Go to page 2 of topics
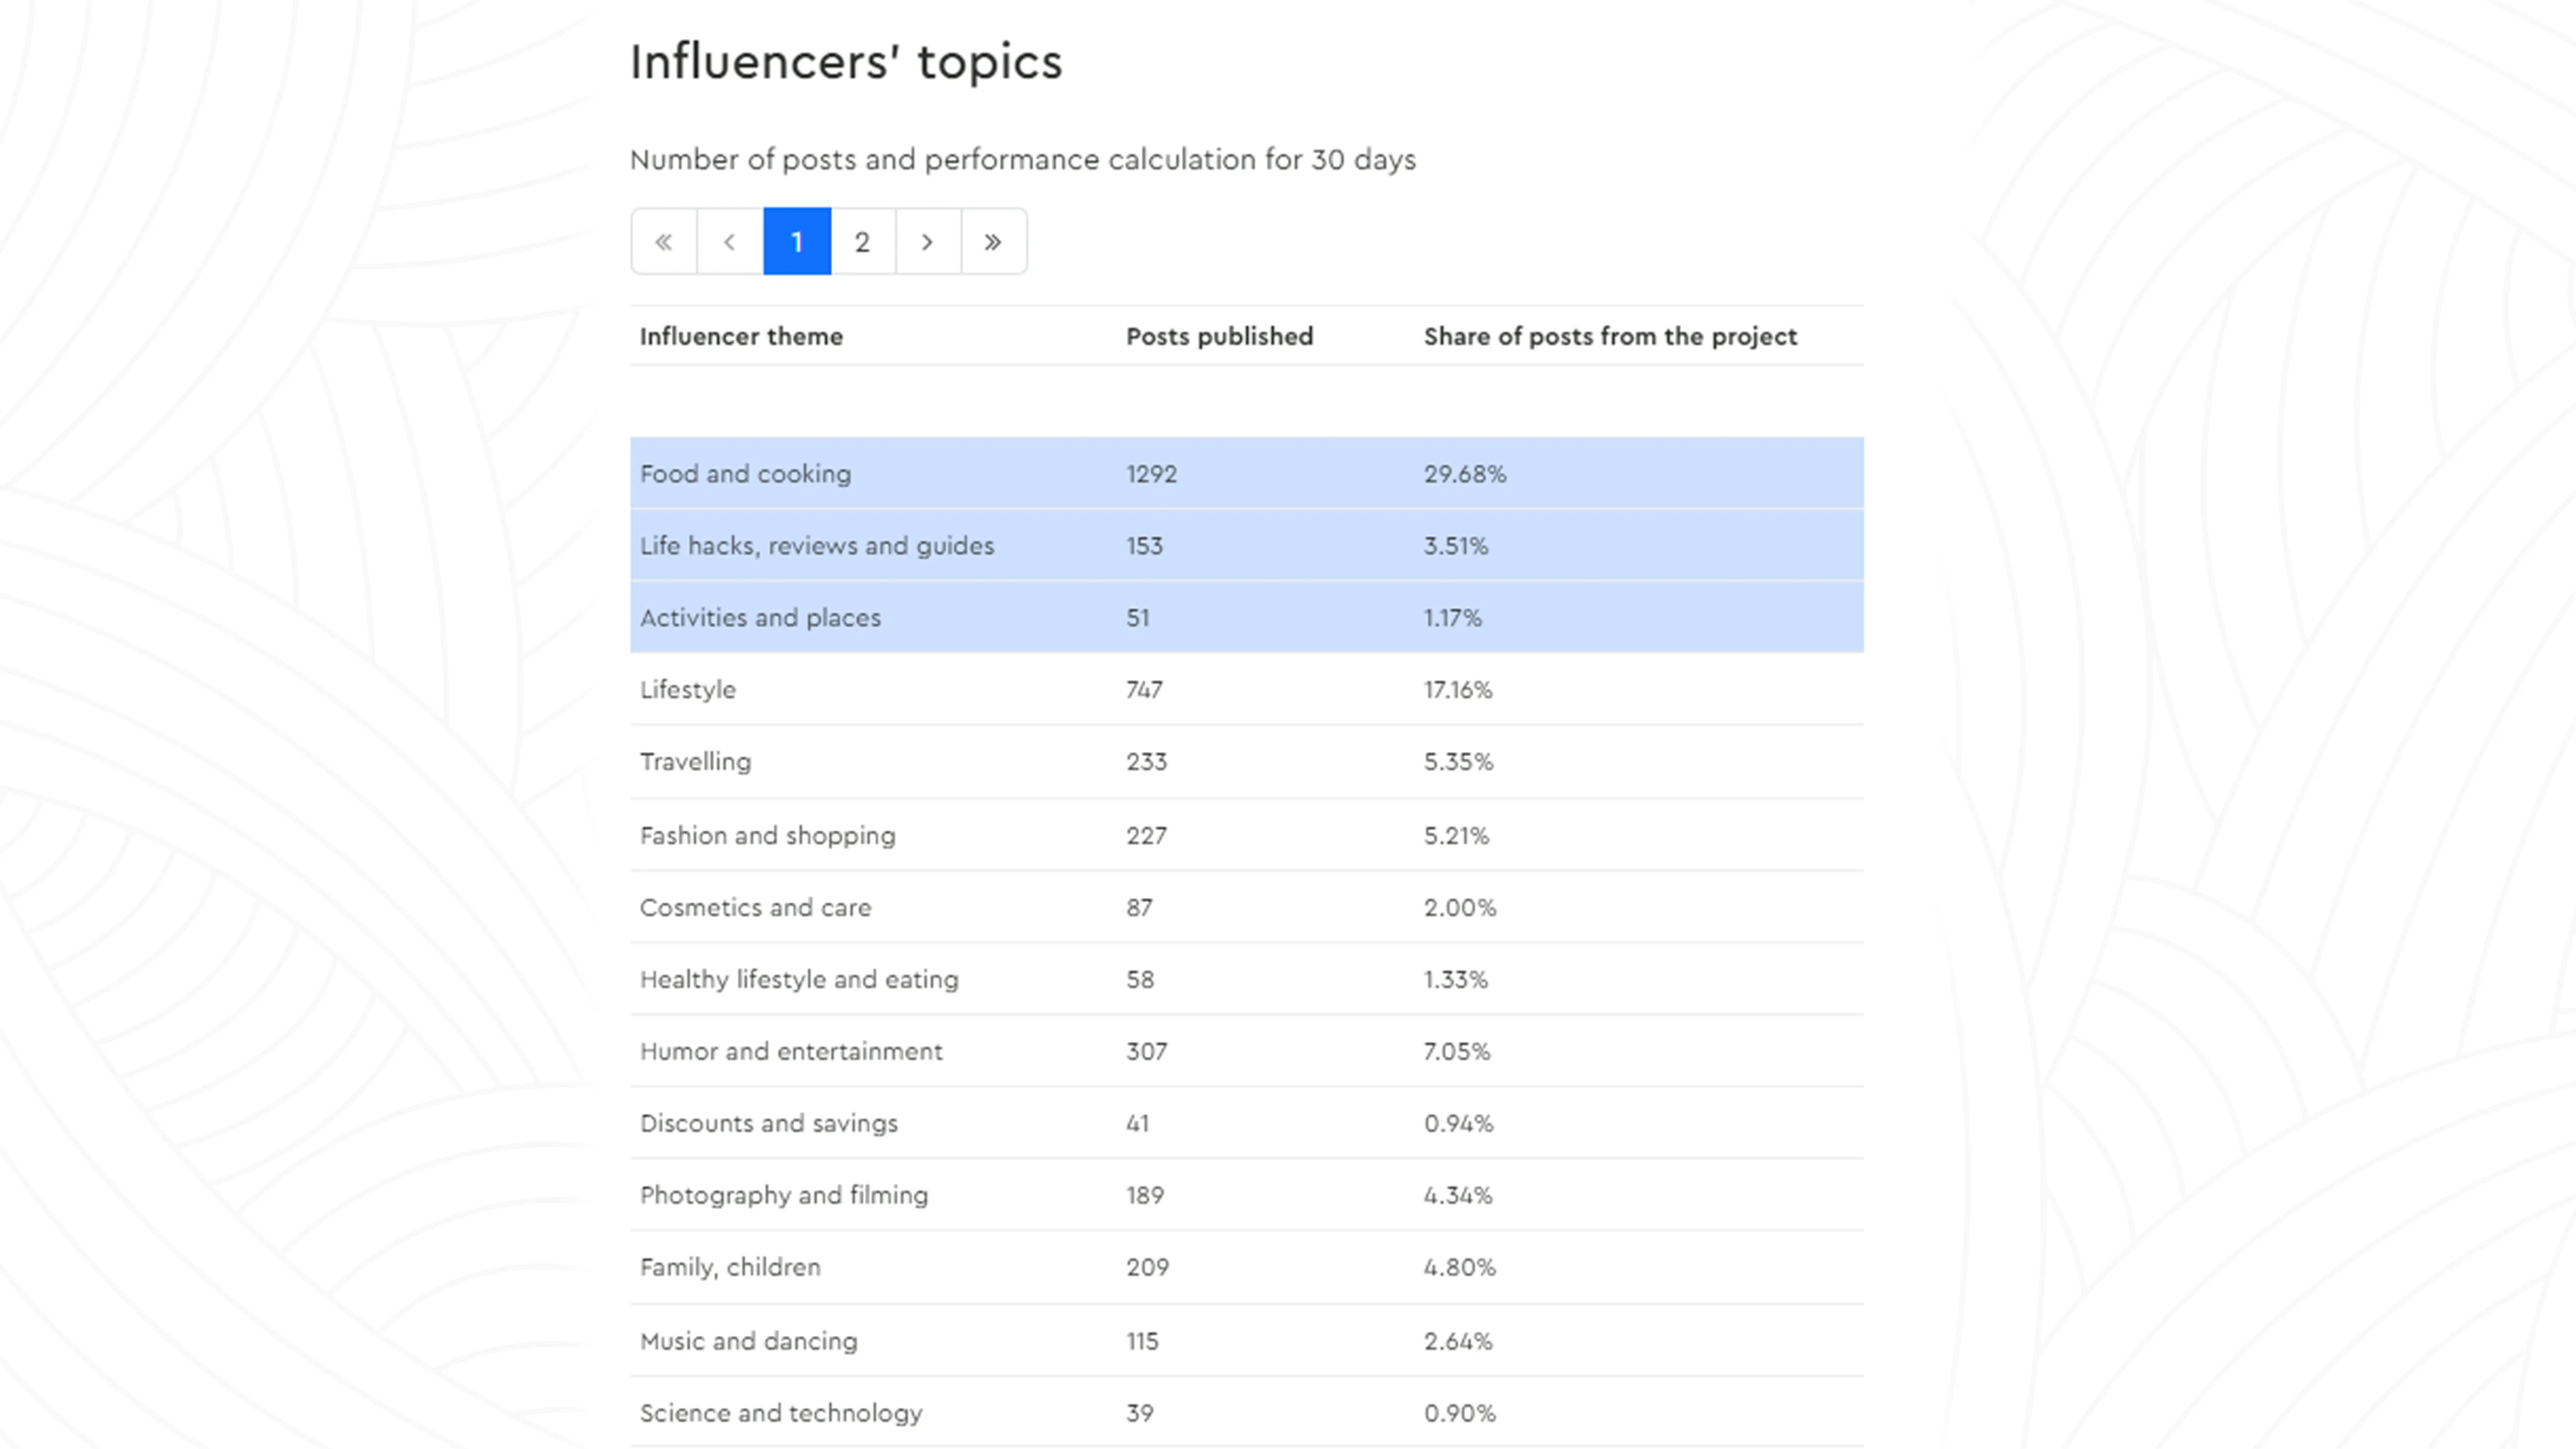The height and width of the screenshot is (1449, 2576). (x=862, y=242)
